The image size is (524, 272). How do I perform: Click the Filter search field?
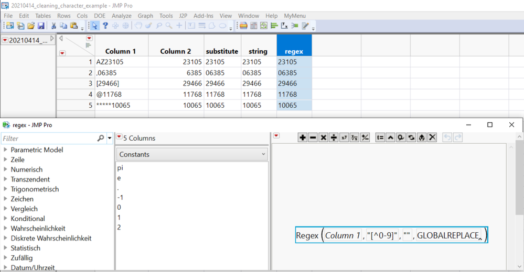(x=47, y=139)
